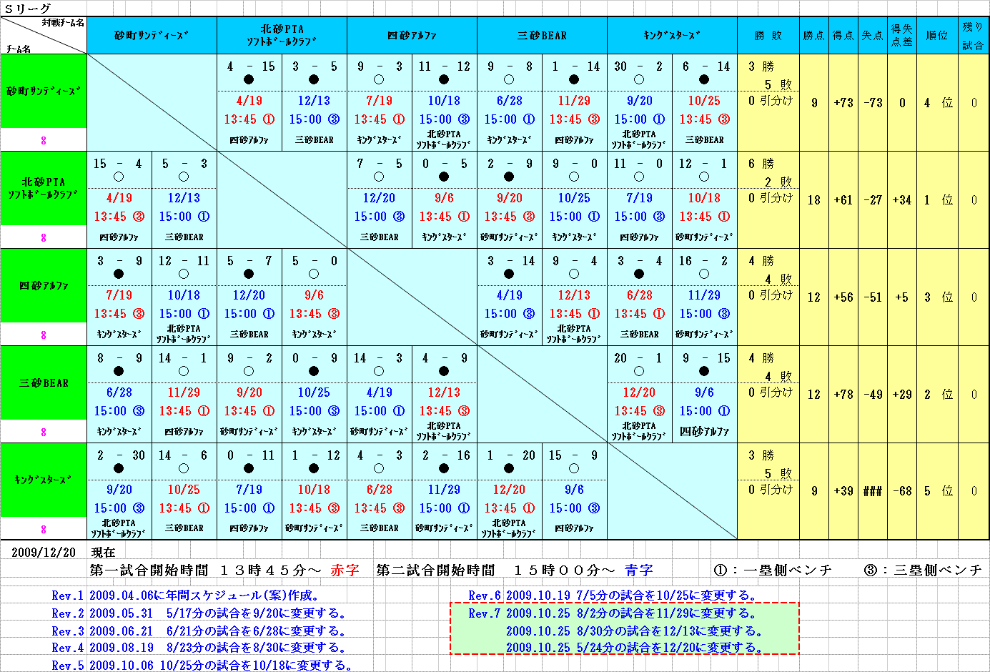Image resolution: width=990 pixels, height=672 pixels.
Task: Select the 失点 column header
Action: click(872, 35)
